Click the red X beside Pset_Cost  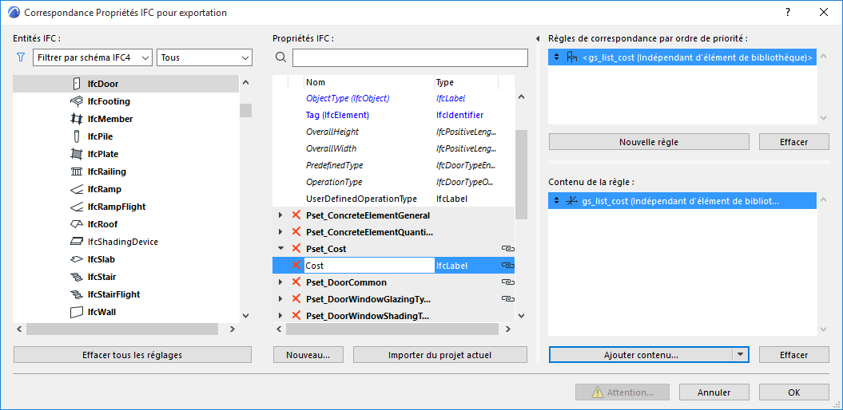(x=296, y=249)
